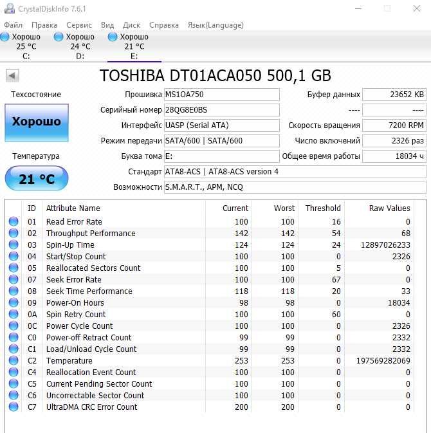Click status orb for Spin-Up Time

(14, 244)
